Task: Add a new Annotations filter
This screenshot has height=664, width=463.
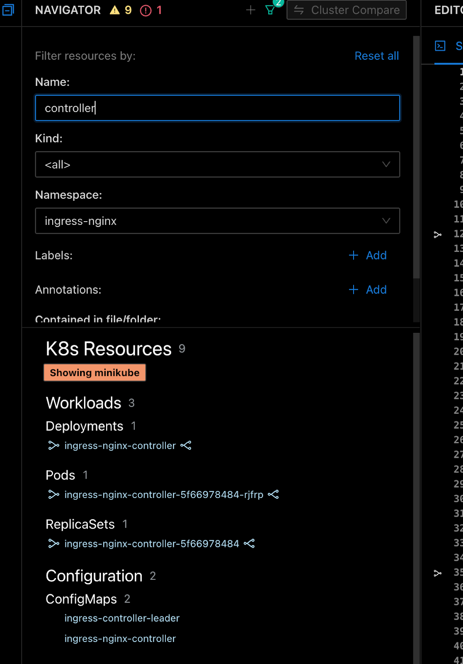Action: 368,290
